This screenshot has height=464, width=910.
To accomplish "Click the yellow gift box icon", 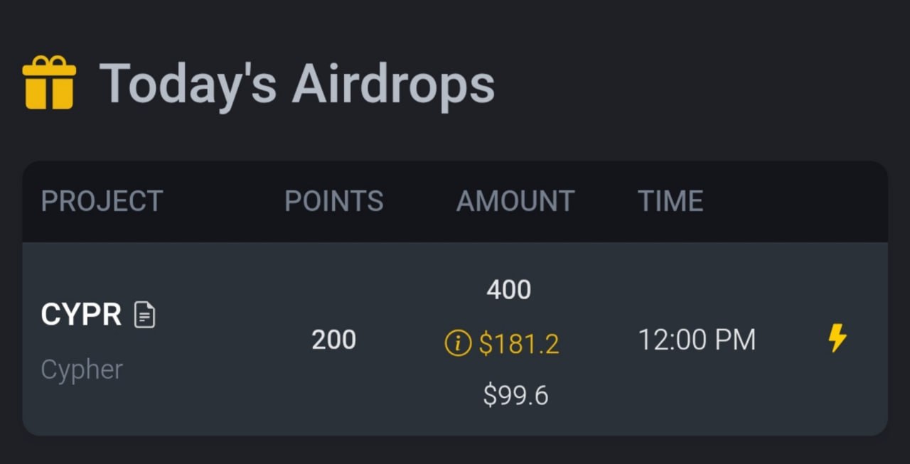I will pos(49,83).
